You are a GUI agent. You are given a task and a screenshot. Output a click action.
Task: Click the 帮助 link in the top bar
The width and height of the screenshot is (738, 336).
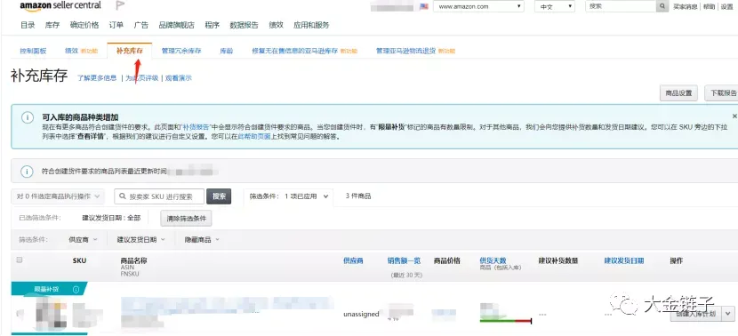pyautogui.click(x=709, y=6)
